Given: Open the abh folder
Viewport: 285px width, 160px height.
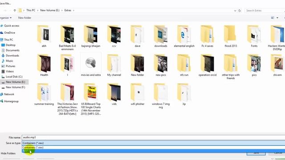Looking at the screenshot, I should [44, 36].
